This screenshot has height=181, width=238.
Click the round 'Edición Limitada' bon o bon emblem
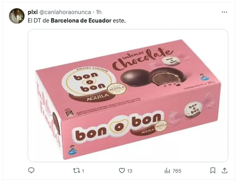(x=89, y=83)
